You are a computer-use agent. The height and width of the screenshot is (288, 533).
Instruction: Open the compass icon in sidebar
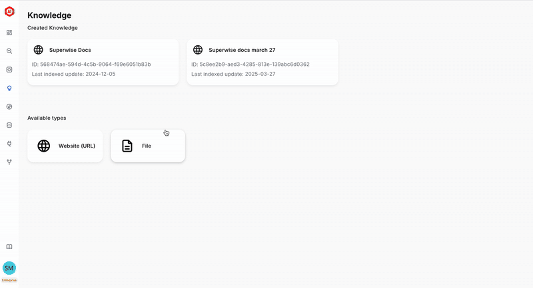[x=9, y=106]
